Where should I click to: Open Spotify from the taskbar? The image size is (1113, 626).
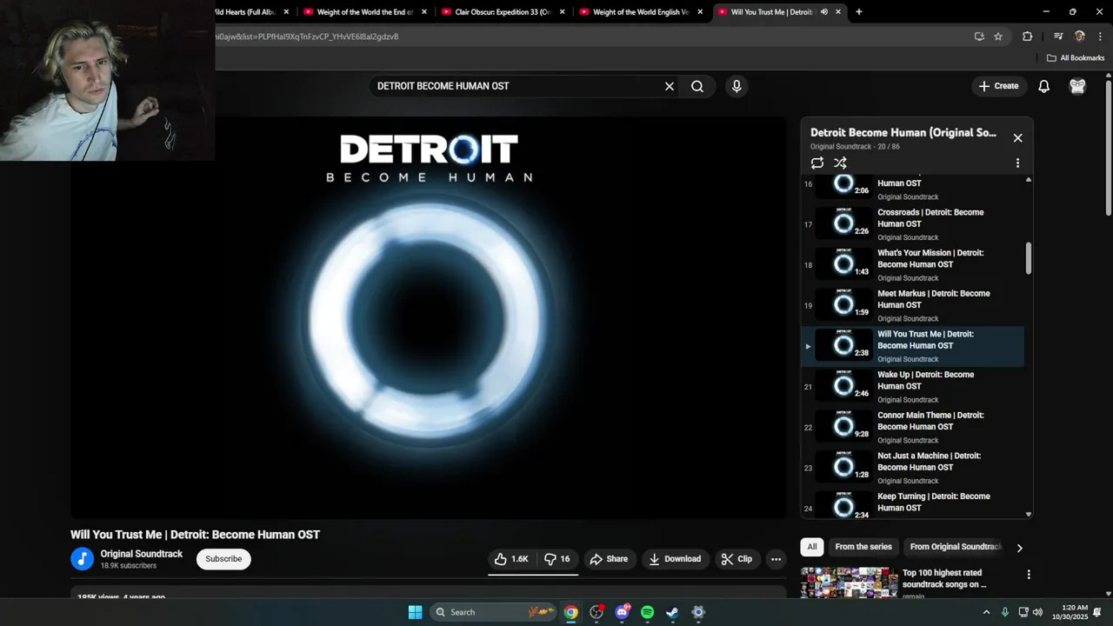(647, 612)
